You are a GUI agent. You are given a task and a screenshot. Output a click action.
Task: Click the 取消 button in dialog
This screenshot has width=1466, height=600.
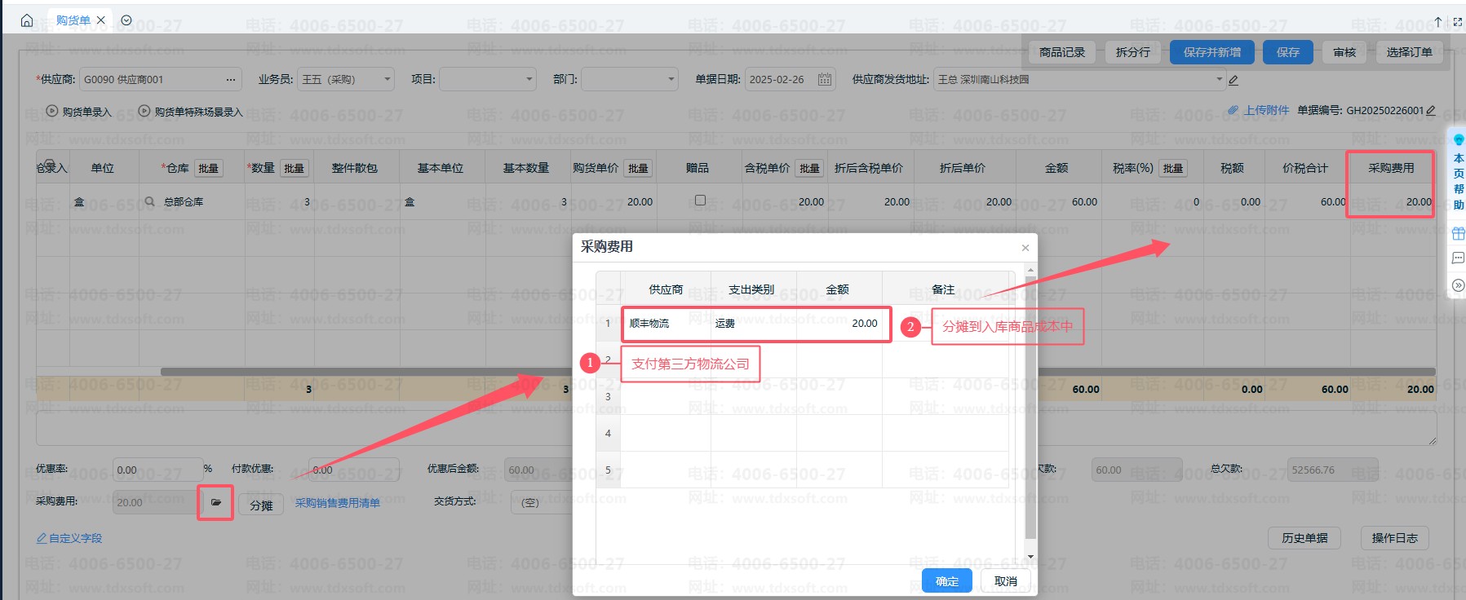[1005, 580]
